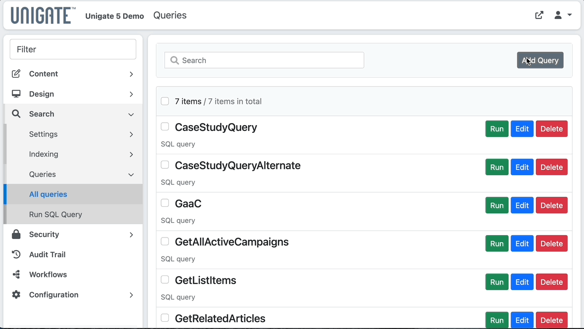Click the Configuration gear icon
The image size is (584, 329).
[16, 294]
